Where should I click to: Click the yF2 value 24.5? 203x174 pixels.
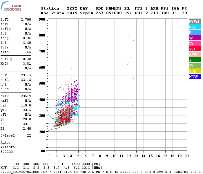tap(27, 110)
